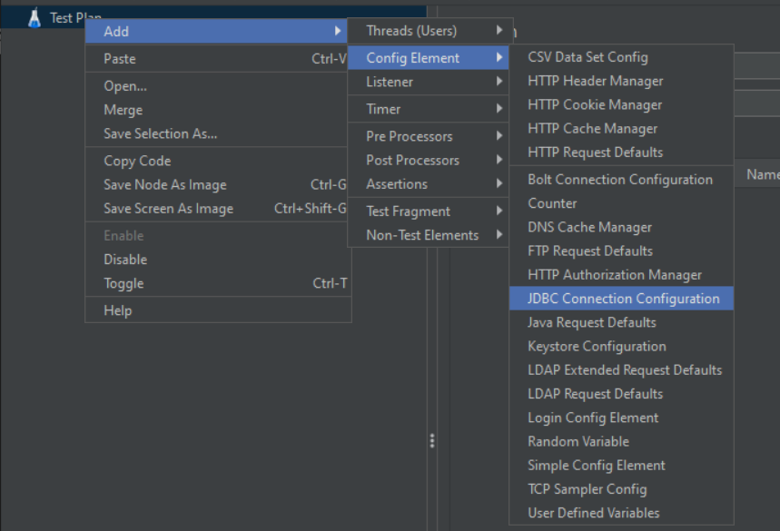Choose Paste from the context menu
This screenshot has width=780, height=531.
point(216,59)
